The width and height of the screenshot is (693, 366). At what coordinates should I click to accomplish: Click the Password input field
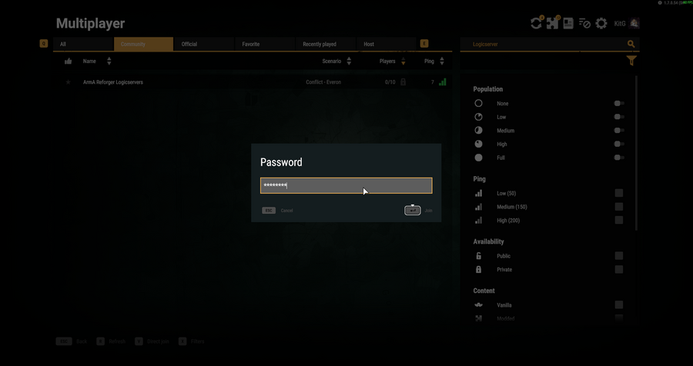pos(346,186)
